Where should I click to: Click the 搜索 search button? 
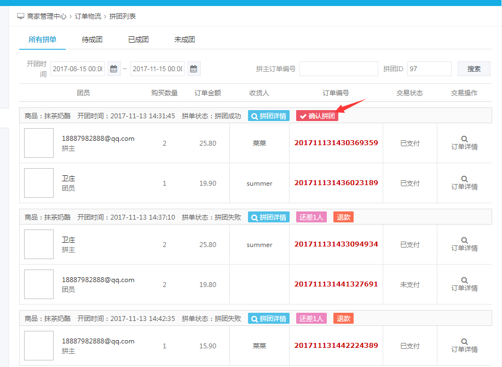point(474,69)
